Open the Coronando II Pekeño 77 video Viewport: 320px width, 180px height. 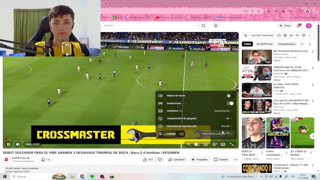pos(257,168)
